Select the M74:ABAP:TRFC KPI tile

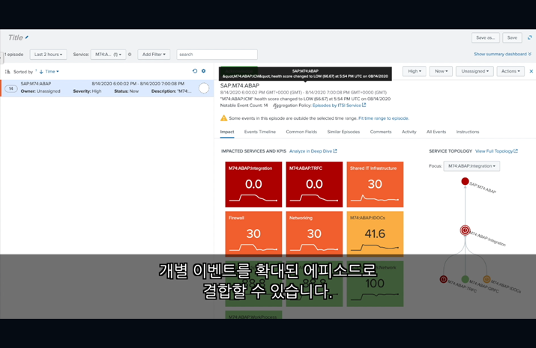click(x=314, y=184)
